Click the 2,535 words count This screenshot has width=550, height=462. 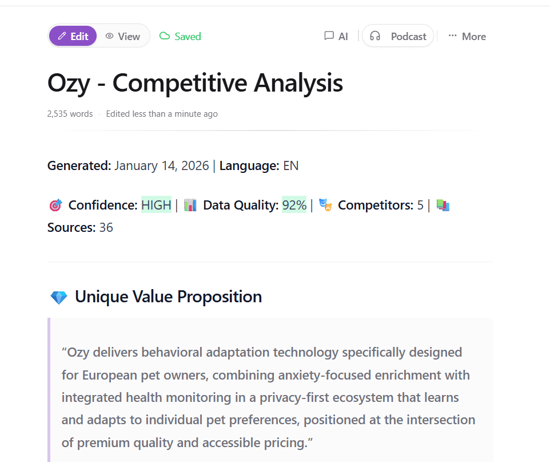pos(70,114)
